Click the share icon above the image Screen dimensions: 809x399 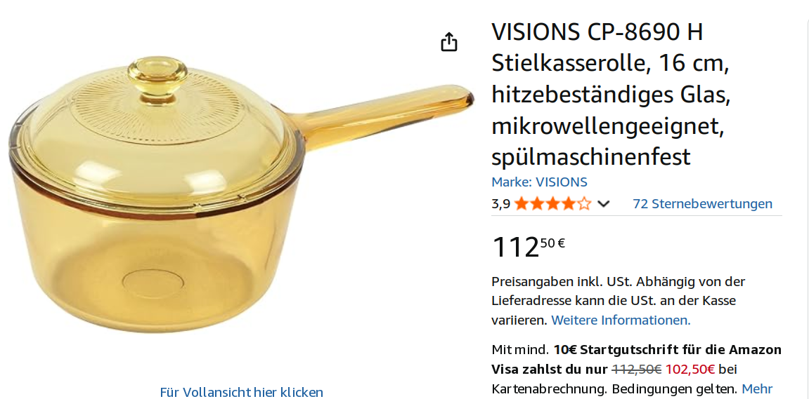[449, 41]
